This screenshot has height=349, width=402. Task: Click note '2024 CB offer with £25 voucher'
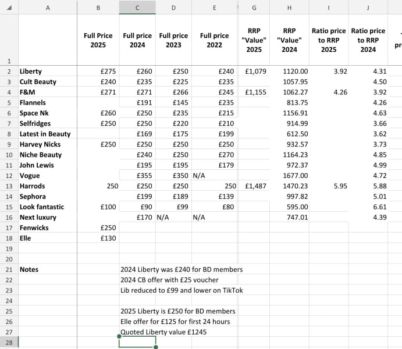[169, 280]
